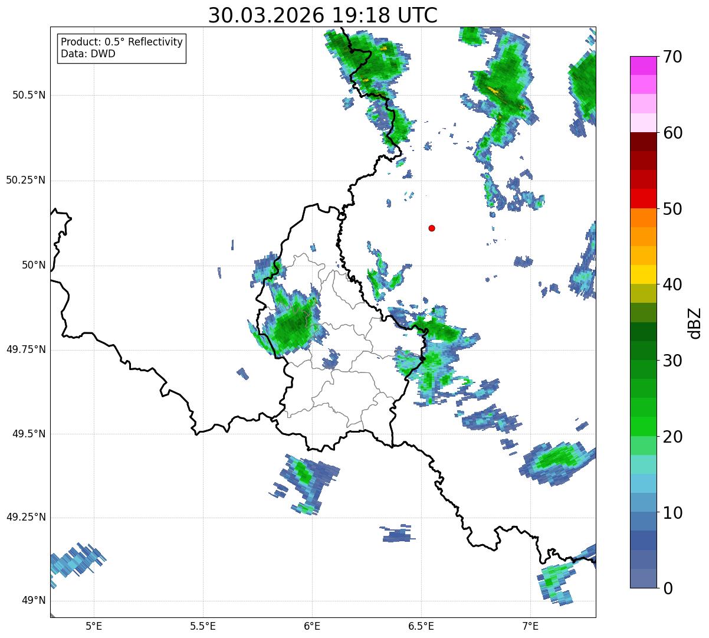The width and height of the screenshot is (709, 638).
Task: Click the bright red colorbar segment just above 50
Action: (x=644, y=199)
